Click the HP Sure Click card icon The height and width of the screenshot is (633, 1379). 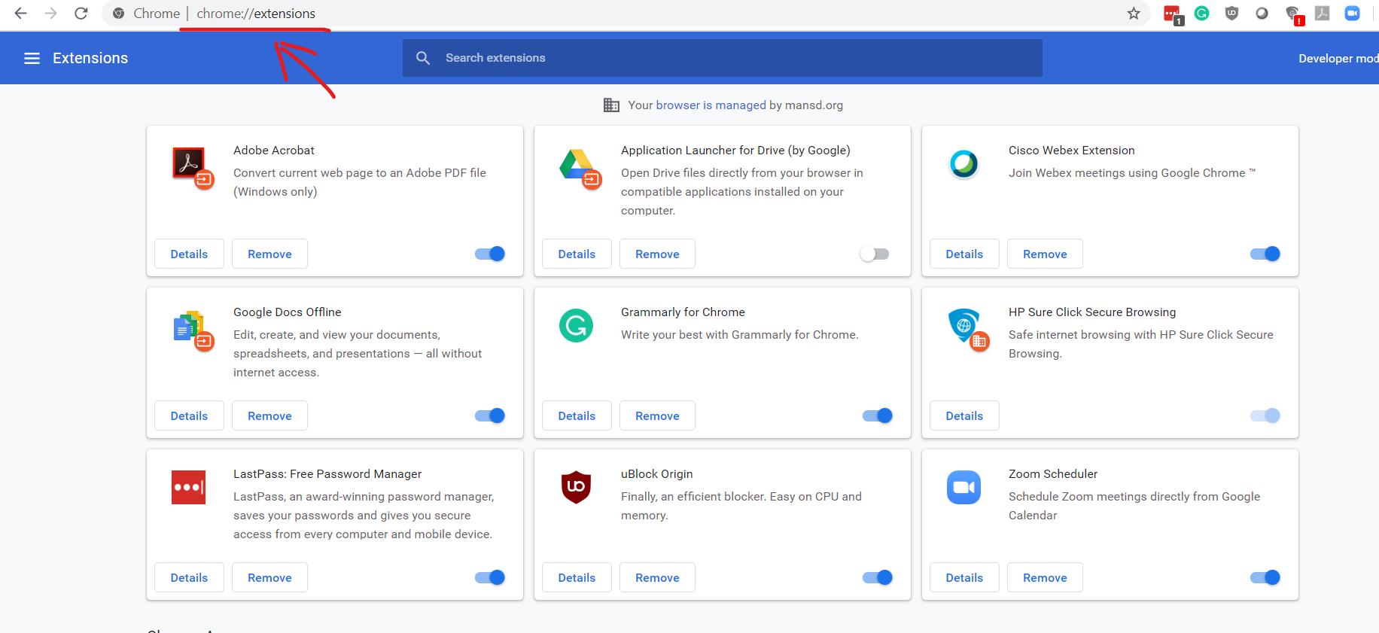click(x=967, y=330)
